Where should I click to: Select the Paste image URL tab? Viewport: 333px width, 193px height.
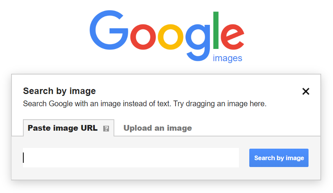[x=68, y=128]
